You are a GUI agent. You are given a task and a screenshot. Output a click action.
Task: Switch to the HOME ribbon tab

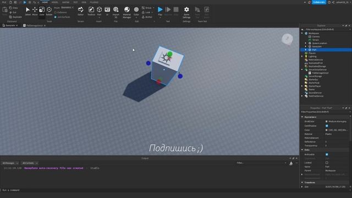(x=45, y=2)
